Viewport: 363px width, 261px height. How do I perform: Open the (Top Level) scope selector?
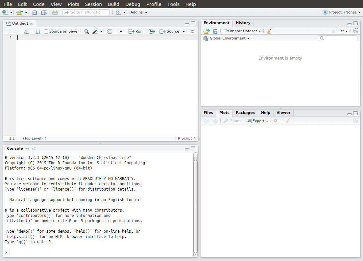35,138
